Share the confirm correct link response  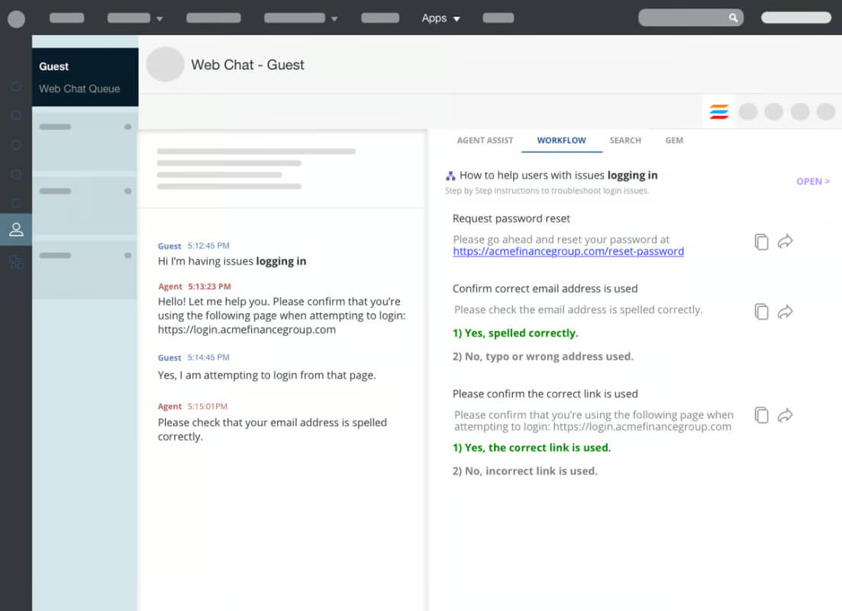[785, 415]
